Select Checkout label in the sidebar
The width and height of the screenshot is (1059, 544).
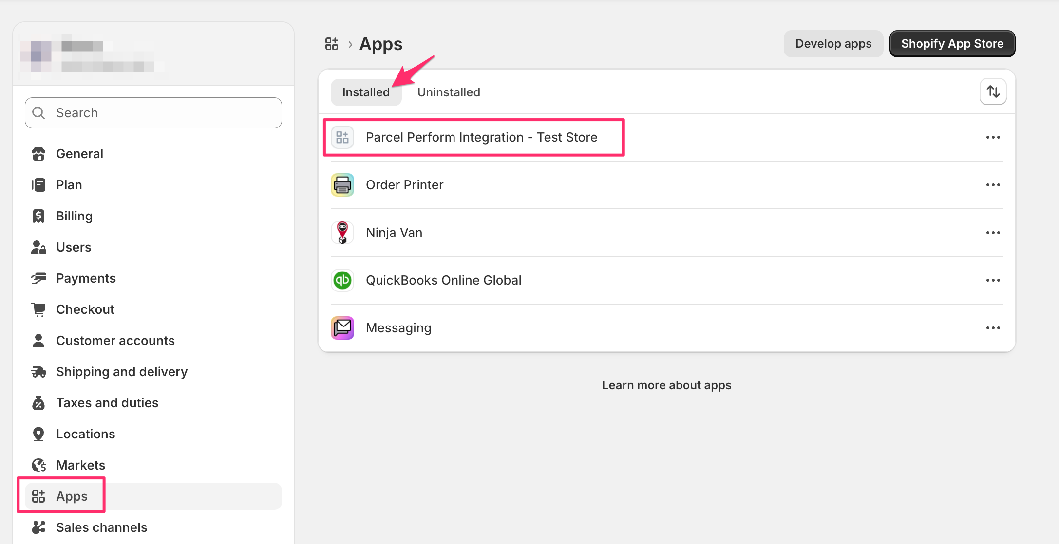point(85,309)
